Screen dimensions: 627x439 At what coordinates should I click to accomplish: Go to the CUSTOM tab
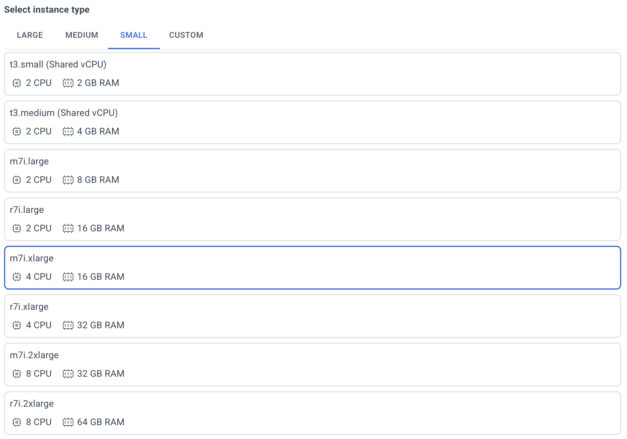(186, 35)
